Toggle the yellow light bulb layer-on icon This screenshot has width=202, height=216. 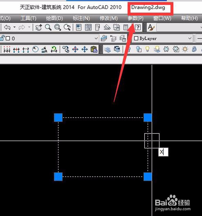[148, 49]
